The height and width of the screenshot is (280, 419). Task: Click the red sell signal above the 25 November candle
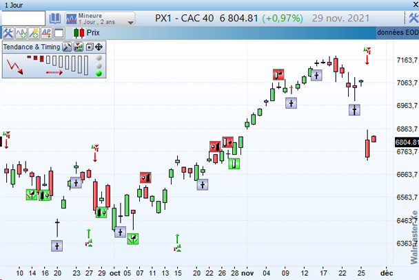click(367, 56)
